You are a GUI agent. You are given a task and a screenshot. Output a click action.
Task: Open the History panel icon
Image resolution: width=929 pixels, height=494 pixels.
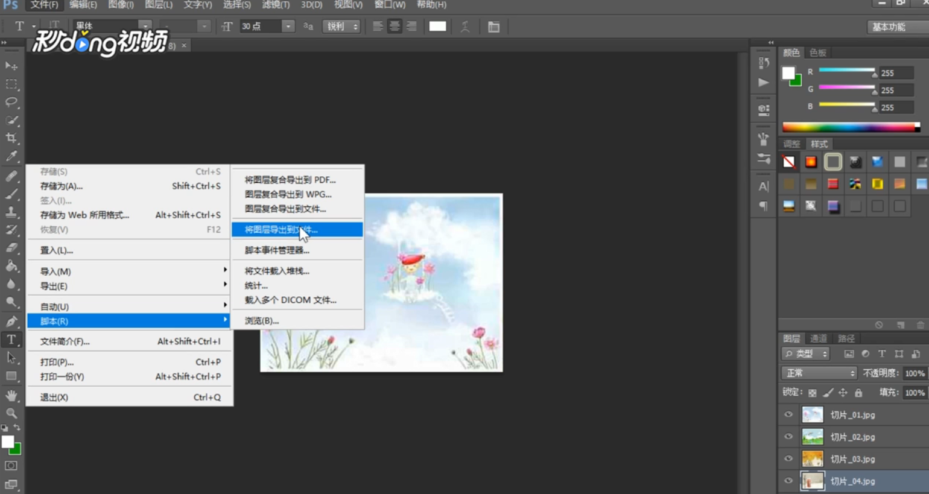(x=764, y=63)
